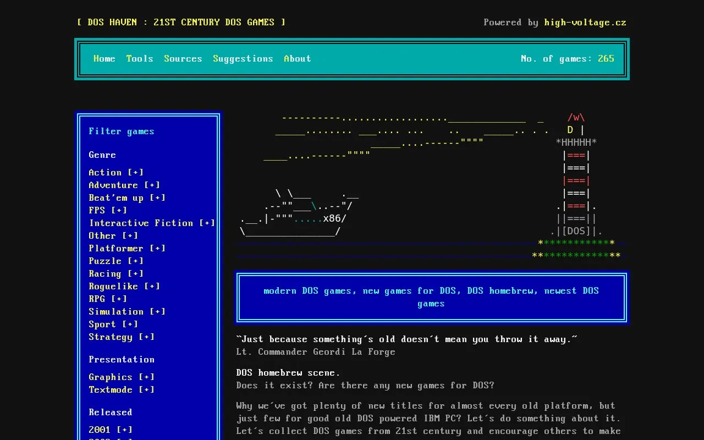
Task: Click the 'Released' section label
Action: tap(111, 413)
